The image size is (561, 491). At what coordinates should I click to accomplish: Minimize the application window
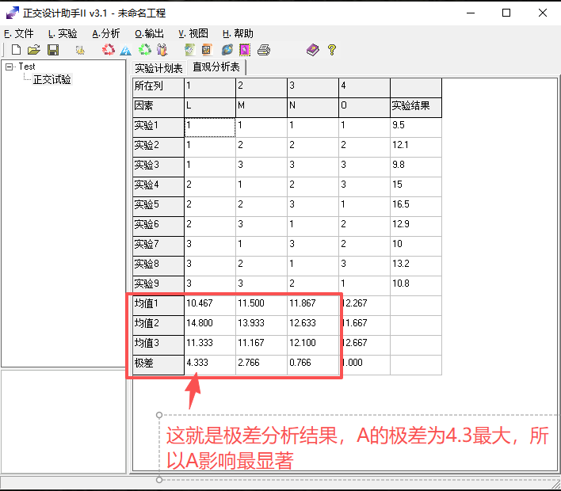471,13
